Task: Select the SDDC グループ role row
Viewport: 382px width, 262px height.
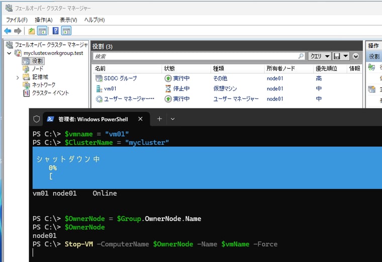Action: point(227,78)
